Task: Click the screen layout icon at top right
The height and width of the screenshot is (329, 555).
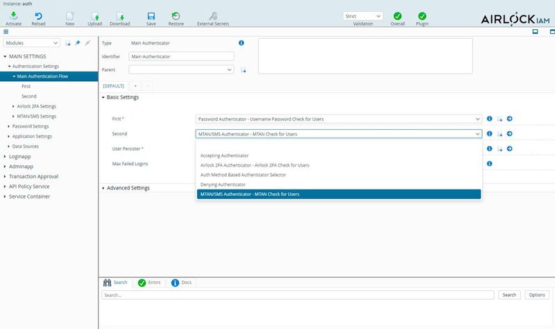Action: tap(535, 31)
